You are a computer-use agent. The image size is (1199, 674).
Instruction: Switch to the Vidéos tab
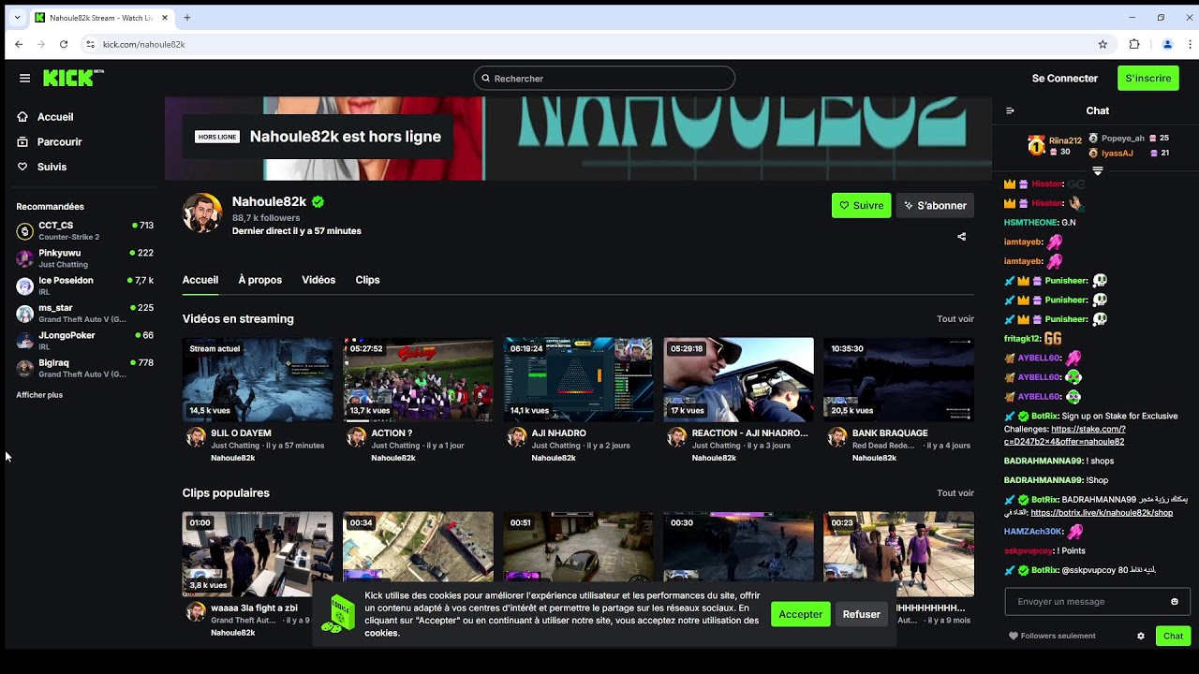click(318, 280)
